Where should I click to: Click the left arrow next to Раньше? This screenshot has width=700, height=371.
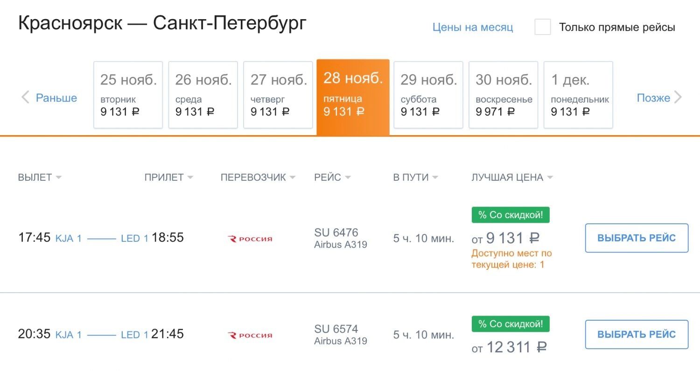pos(25,98)
